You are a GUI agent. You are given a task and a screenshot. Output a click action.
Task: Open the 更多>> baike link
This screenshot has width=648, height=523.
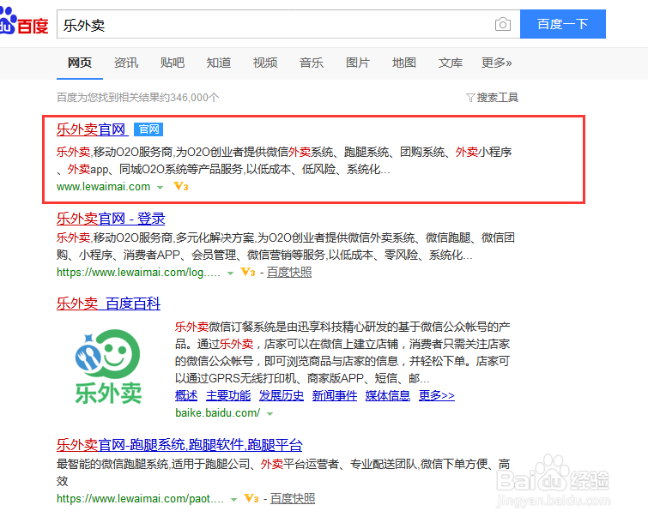[x=436, y=395]
